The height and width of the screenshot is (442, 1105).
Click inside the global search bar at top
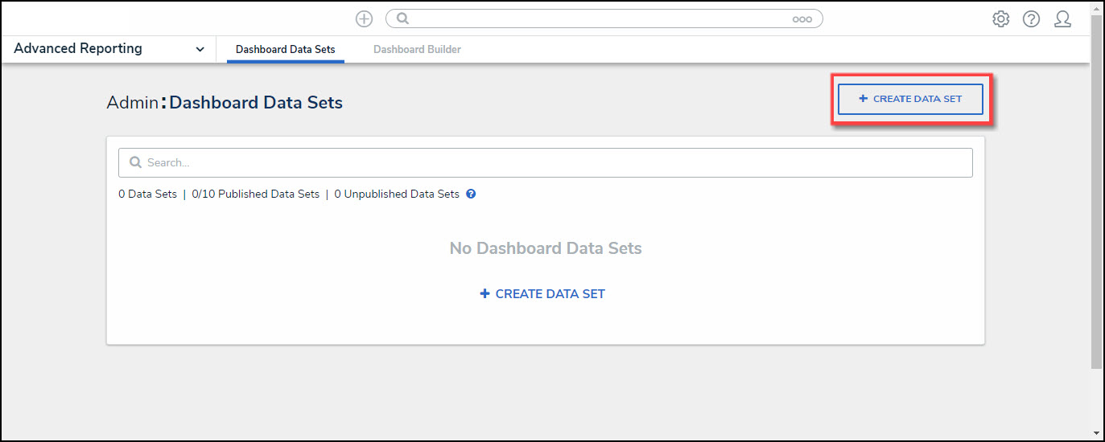pos(596,18)
